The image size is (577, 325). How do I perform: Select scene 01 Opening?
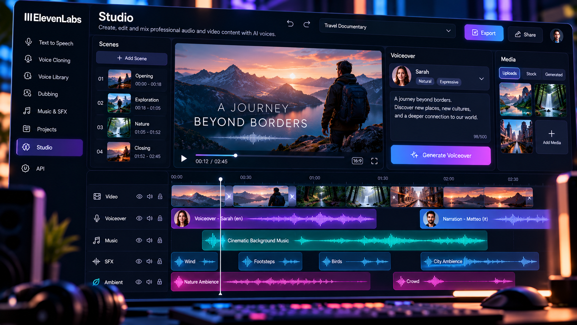131,79
